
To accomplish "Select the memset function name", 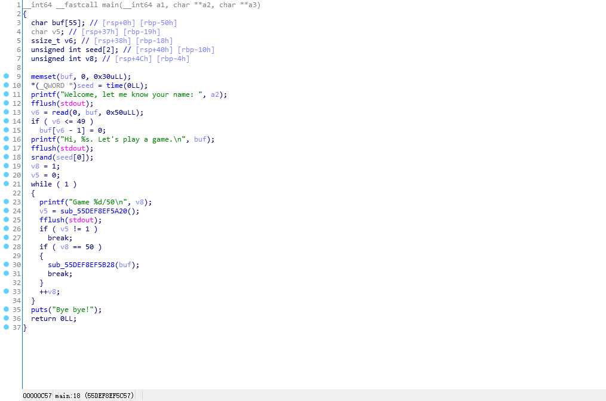I will pos(43,76).
